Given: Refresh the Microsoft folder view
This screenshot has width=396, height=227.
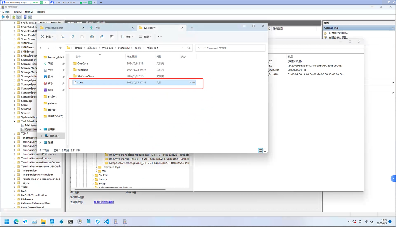Looking at the screenshot, I should point(189,48).
